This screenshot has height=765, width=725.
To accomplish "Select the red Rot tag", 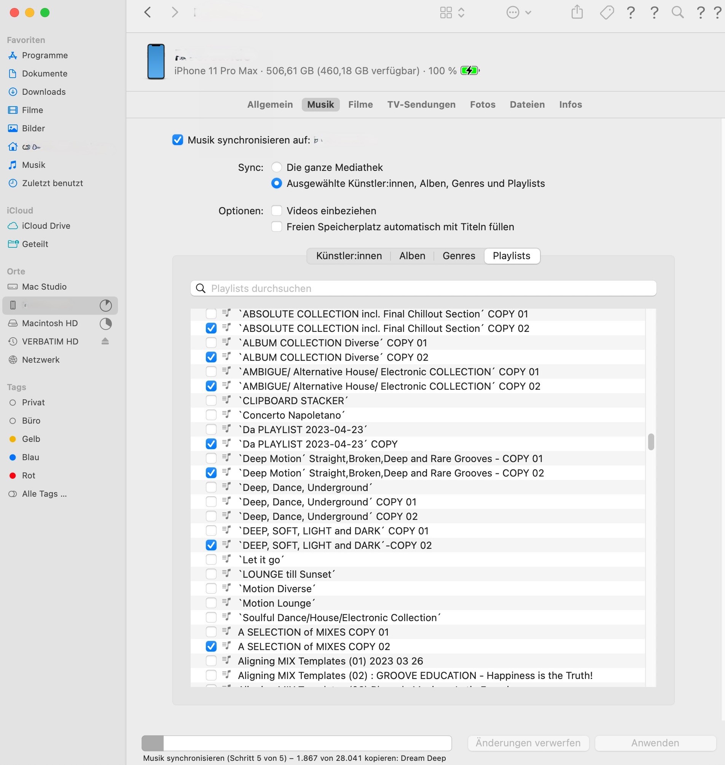I will 28,475.
